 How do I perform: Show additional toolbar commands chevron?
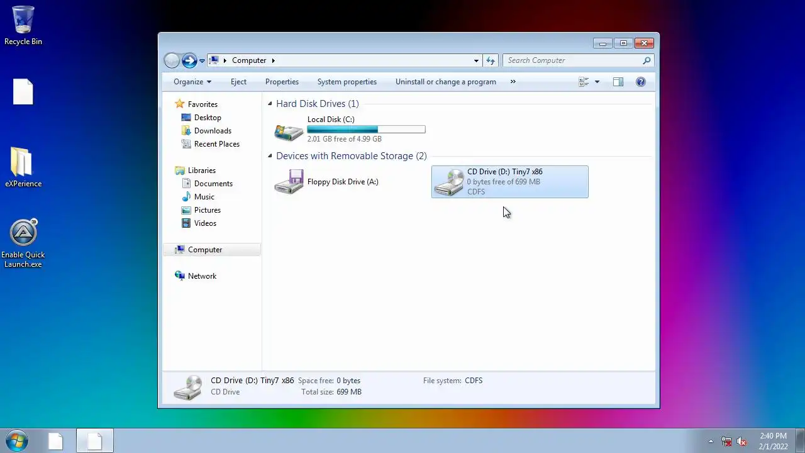[x=513, y=82]
